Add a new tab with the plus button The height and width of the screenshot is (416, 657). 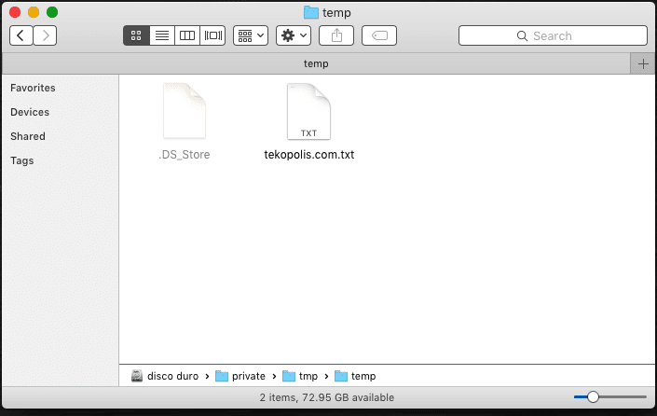pyautogui.click(x=643, y=63)
